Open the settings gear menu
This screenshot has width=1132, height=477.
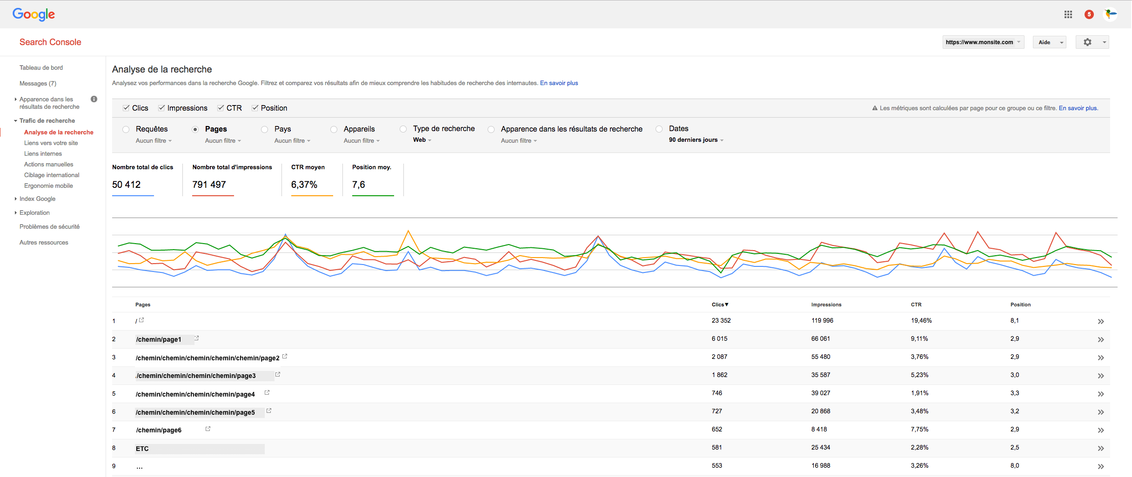click(x=1092, y=42)
